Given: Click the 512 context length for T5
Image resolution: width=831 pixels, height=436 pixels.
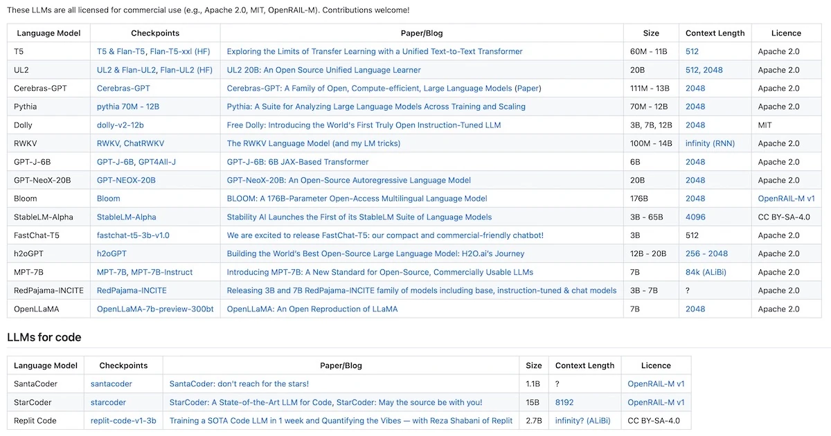Looking at the screenshot, I should pos(692,51).
